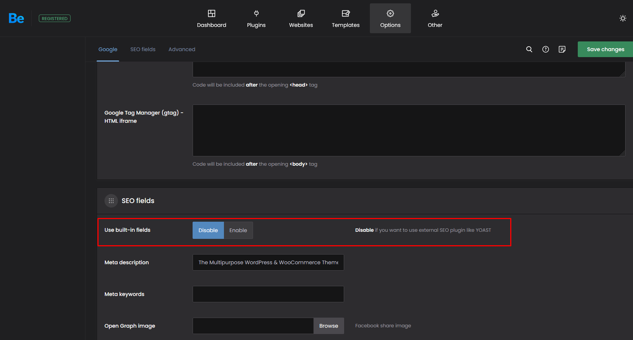Click the search magnifier icon

pos(529,49)
